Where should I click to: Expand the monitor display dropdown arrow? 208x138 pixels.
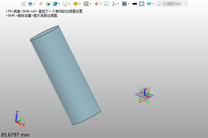click(129, 4)
